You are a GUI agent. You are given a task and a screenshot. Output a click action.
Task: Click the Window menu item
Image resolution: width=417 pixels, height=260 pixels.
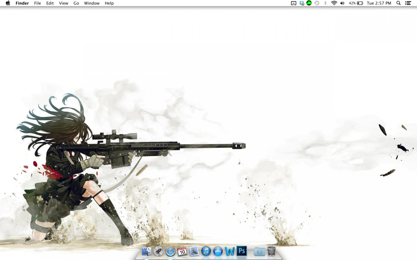pos(92,3)
